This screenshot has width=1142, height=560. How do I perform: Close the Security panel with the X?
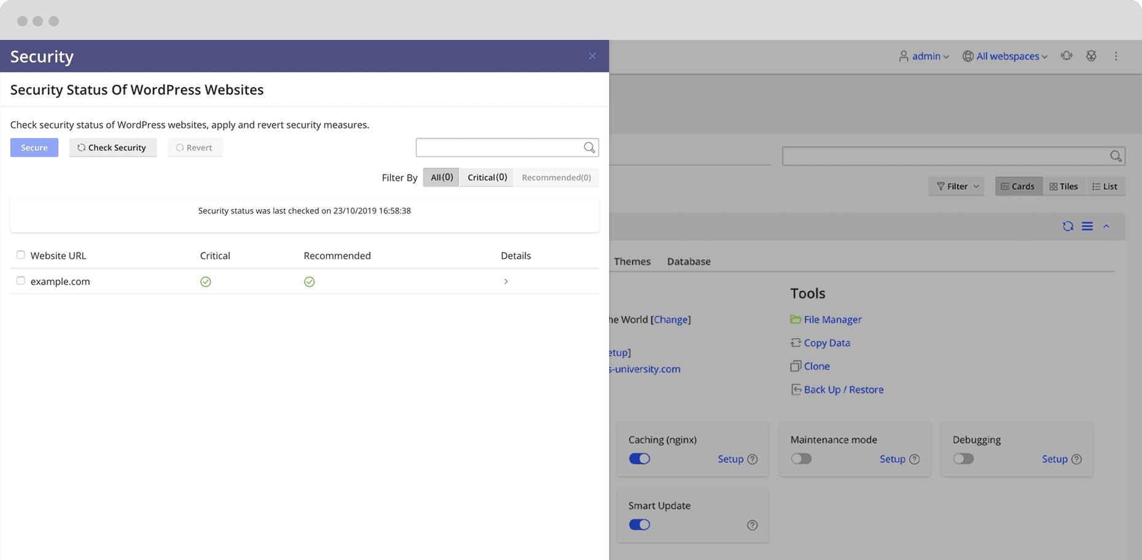click(592, 56)
